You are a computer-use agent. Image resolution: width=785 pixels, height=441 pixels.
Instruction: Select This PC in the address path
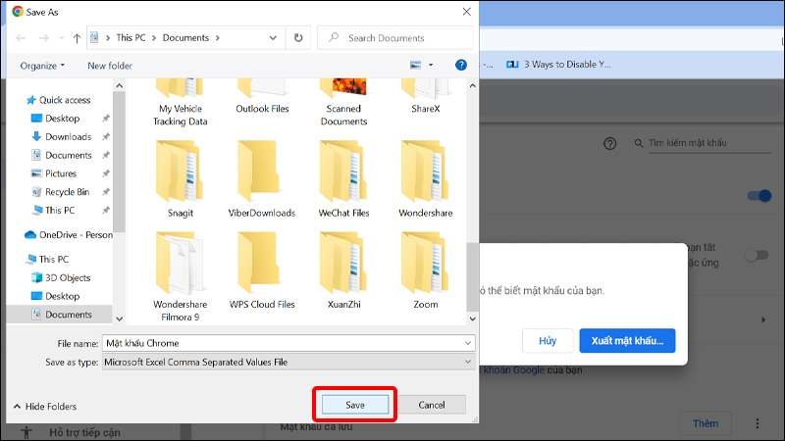click(131, 38)
